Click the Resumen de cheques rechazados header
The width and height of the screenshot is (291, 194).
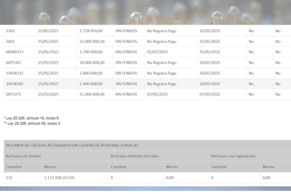[72, 145]
